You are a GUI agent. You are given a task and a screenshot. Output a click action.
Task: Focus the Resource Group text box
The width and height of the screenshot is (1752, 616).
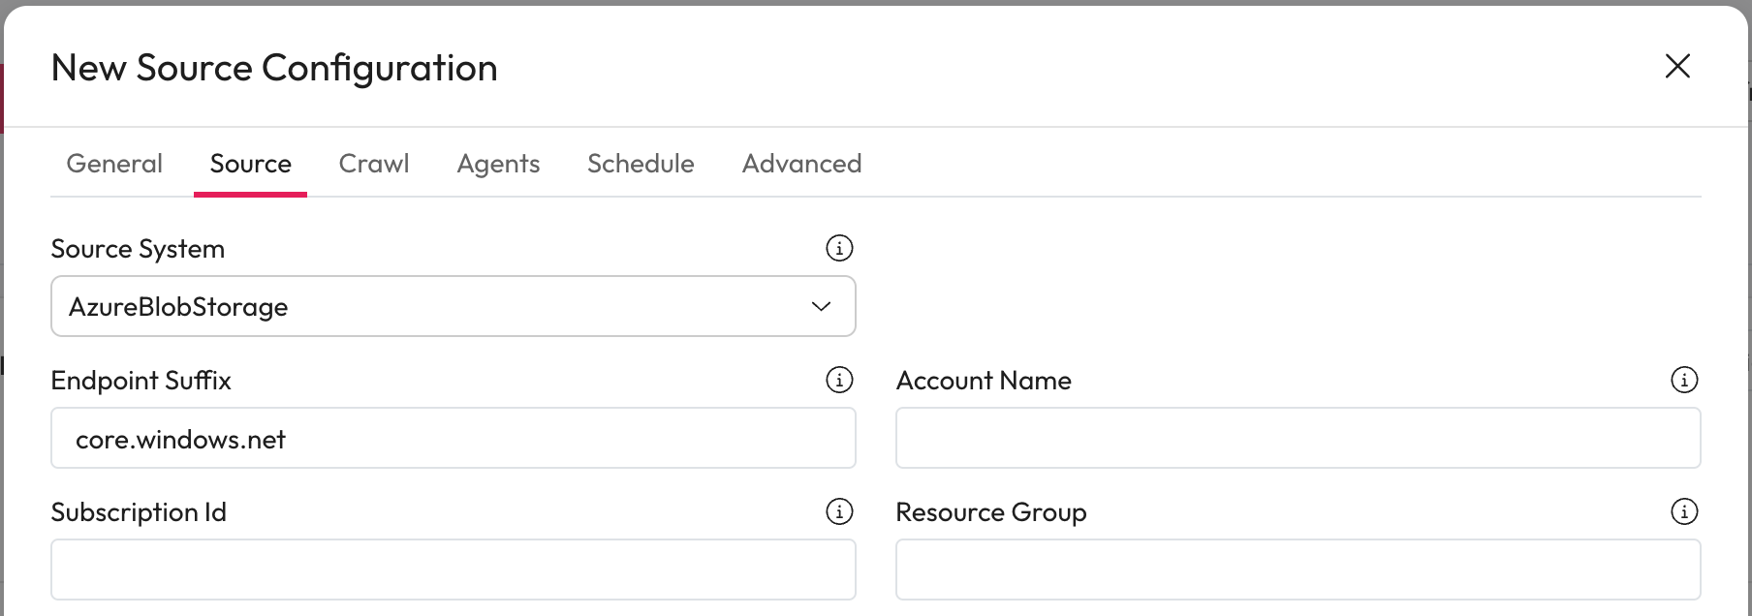click(x=1298, y=570)
